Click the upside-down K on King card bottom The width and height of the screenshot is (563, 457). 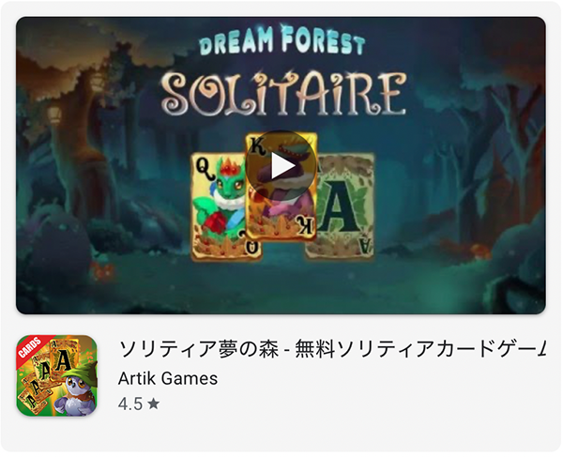pyautogui.click(x=306, y=226)
